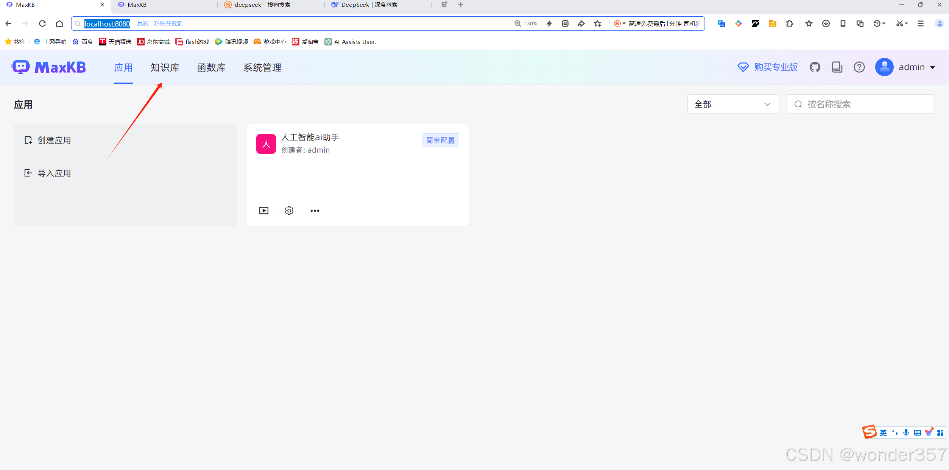The width and height of the screenshot is (949, 470).
Task: Click the more options ellipsis on the app card
Action: tap(315, 211)
